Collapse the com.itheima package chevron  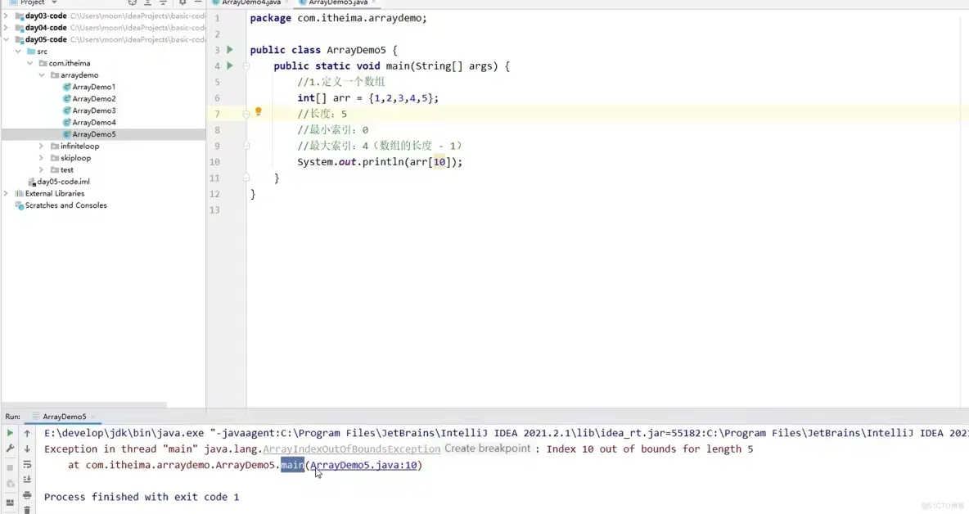pos(29,63)
